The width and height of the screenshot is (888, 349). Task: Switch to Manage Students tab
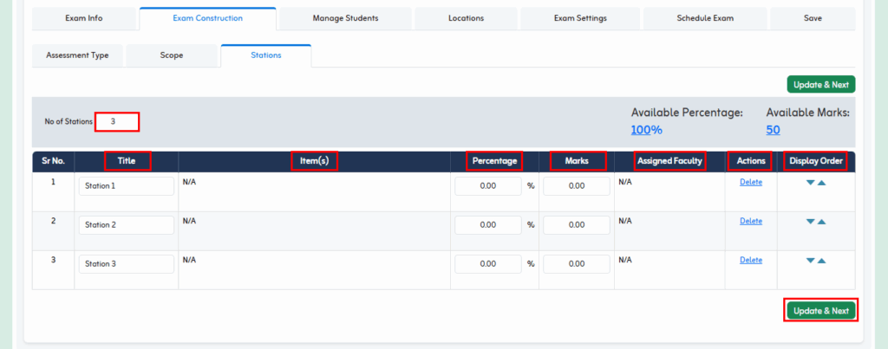(344, 18)
